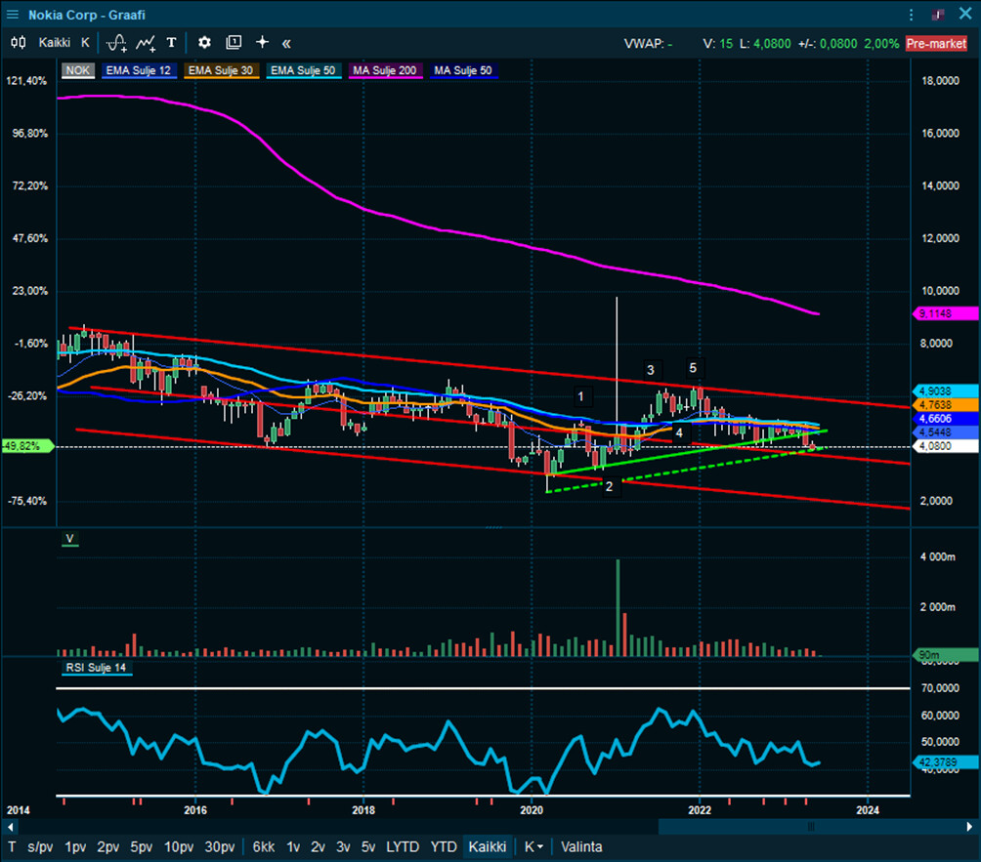Open the Valinta custom range option
The width and height of the screenshot is (981, 862).
pos(581,847)
